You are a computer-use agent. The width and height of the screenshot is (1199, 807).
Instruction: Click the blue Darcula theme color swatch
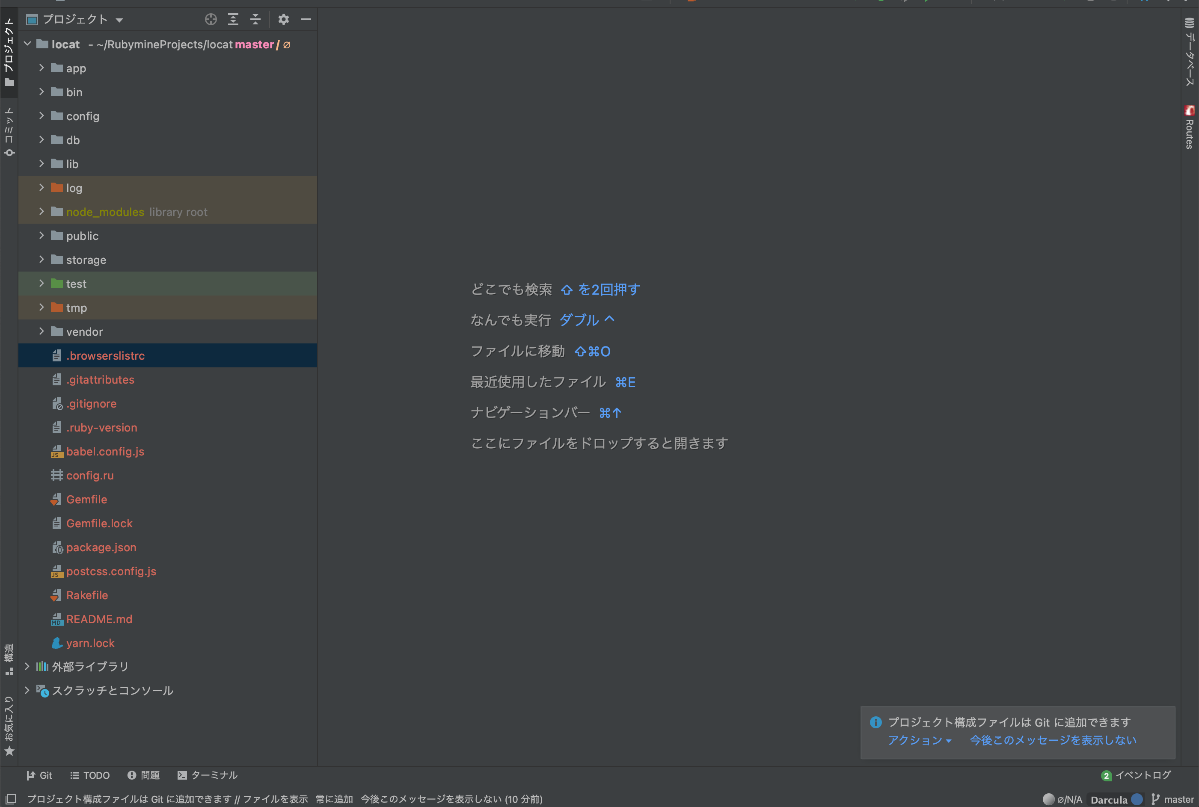coord(1139,799)
